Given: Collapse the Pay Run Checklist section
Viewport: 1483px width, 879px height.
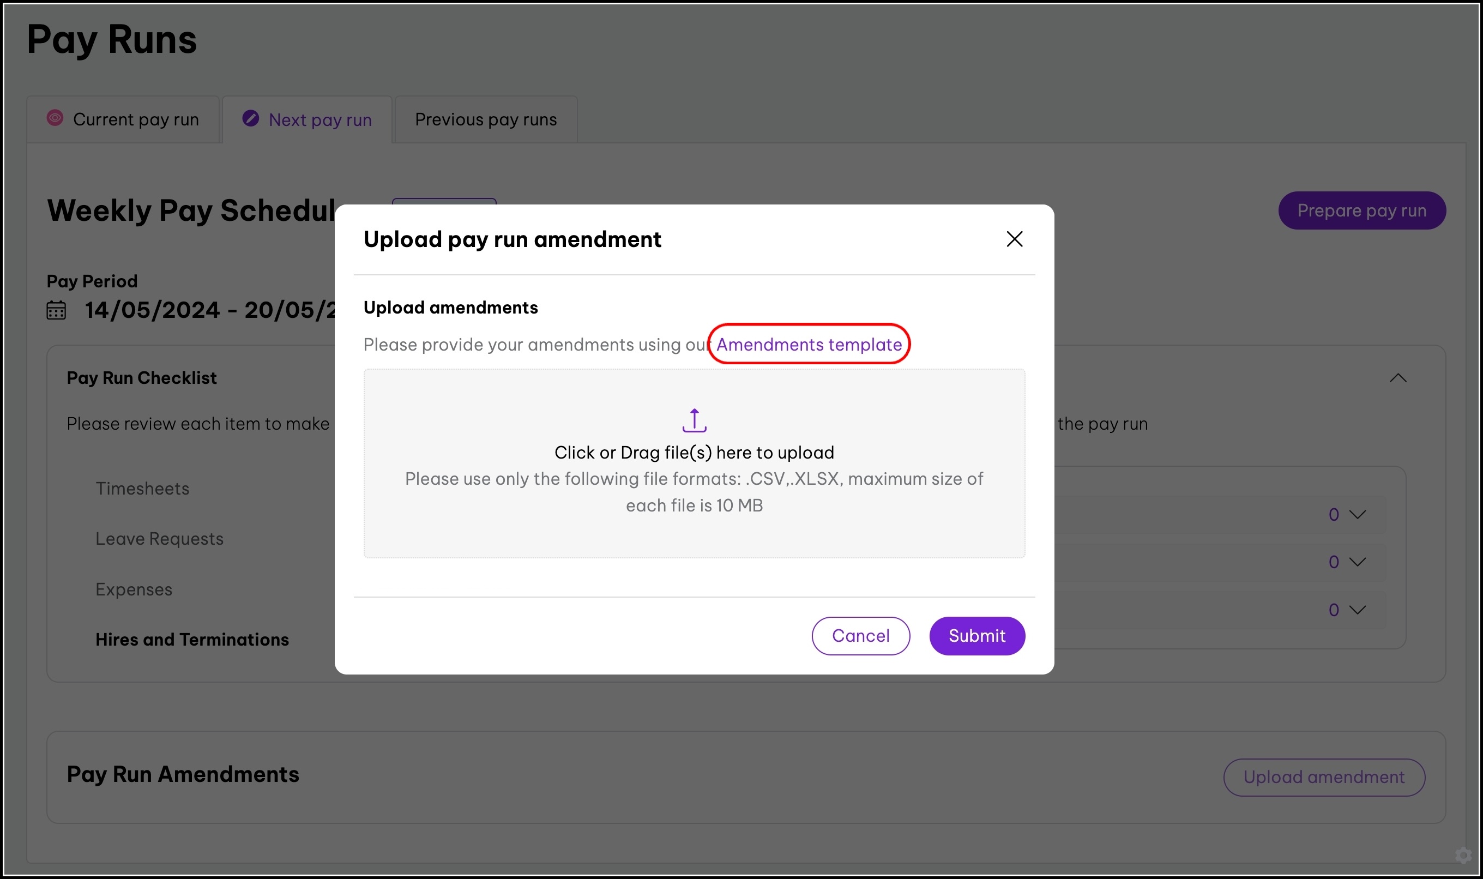Looking at the screenshot, I should [1398, 378].
